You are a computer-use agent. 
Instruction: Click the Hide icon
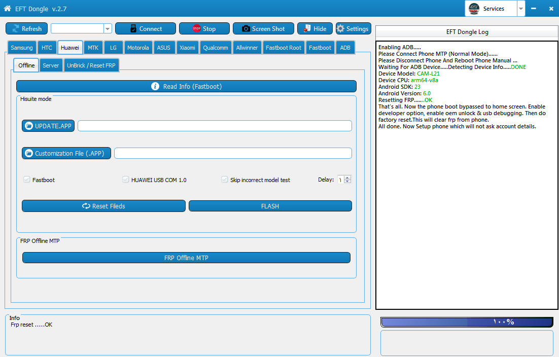[x=307, y=28]
